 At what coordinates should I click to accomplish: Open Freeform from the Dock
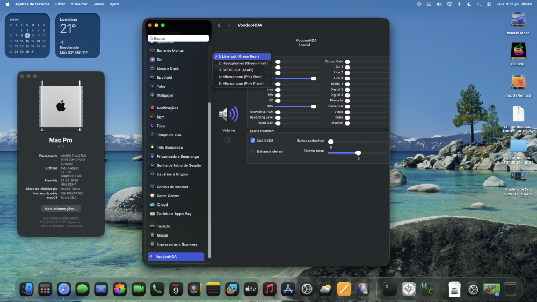(x=232, y=289)
